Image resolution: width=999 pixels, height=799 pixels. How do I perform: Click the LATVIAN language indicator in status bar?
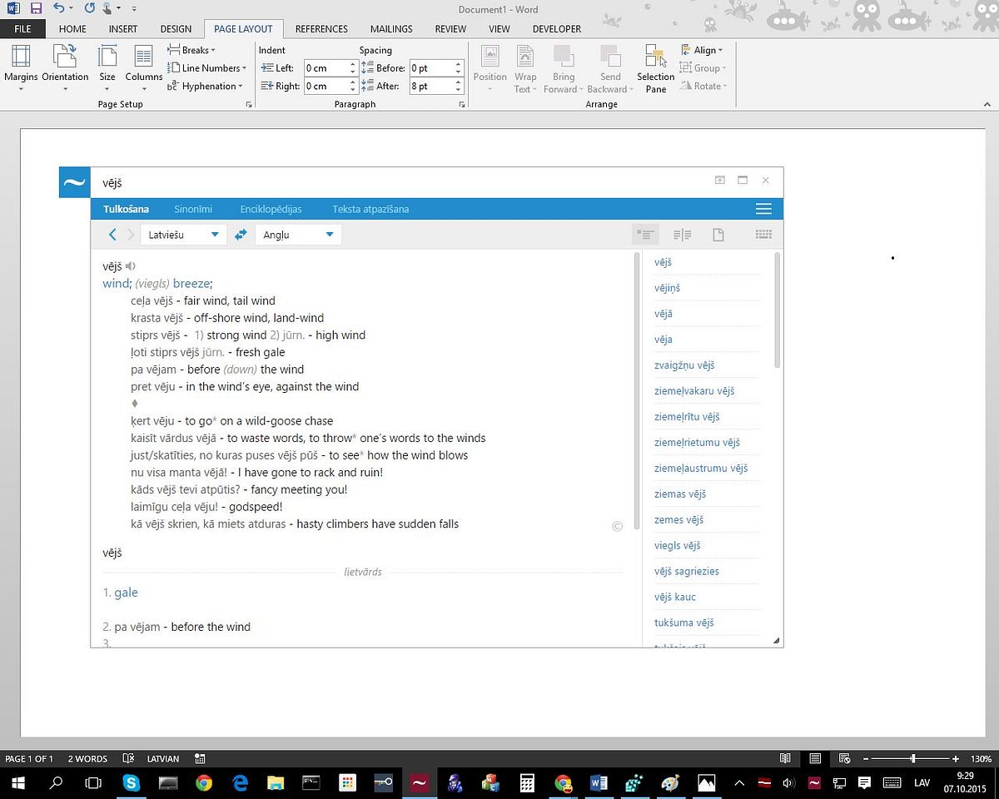pyautogui.click(x=163, y=758)
